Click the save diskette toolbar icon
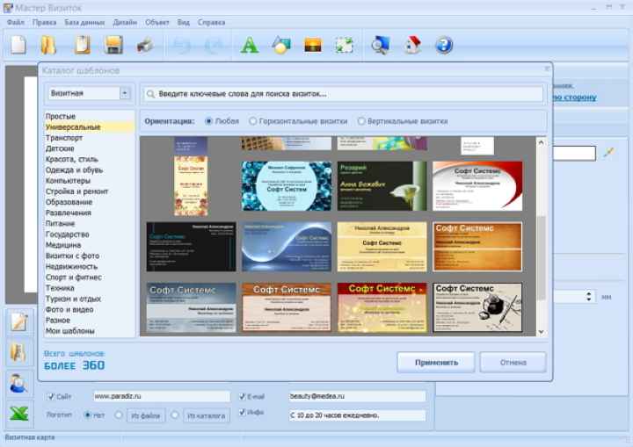Screen dimensions: 633x447 coord(113,45)
